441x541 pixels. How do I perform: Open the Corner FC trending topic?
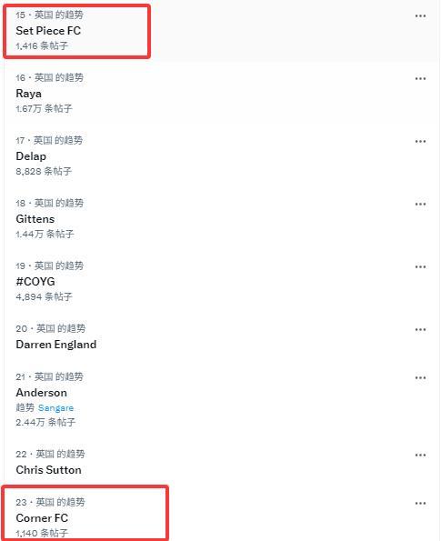pyautogui.click(x=42, y=518)
